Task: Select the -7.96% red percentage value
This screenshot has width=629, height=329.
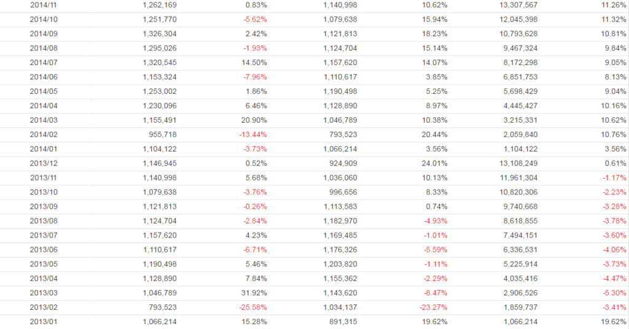Action: click(x=255, y=77)
